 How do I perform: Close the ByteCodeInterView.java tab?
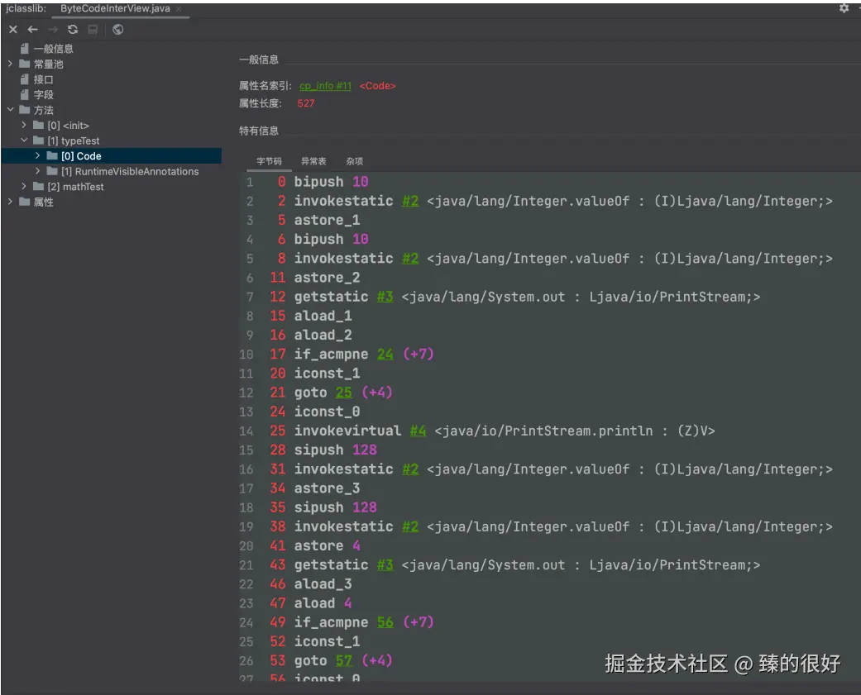(179, 9)
